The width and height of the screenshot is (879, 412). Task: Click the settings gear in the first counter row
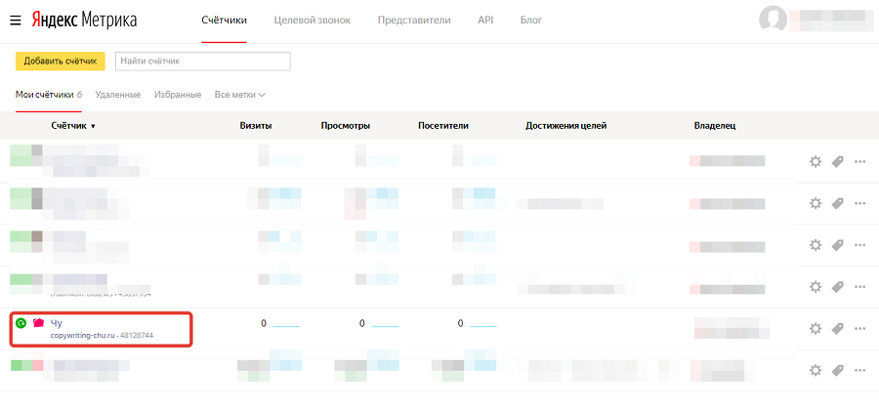pyautogui.click(x=816, y=162)
